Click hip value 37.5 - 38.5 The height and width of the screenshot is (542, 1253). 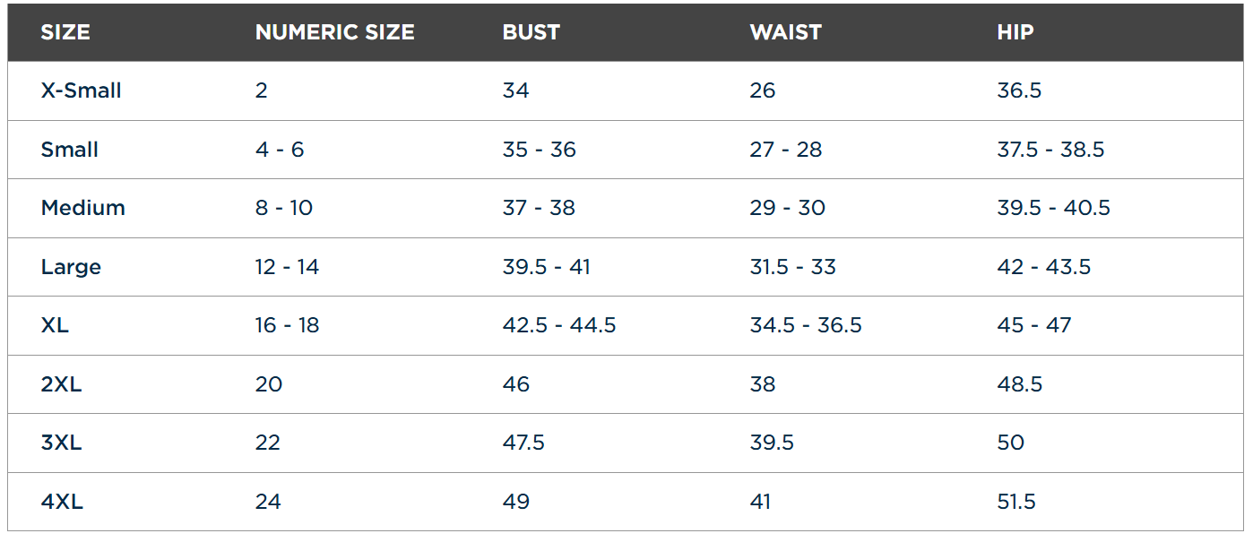tap(1050, 150)
